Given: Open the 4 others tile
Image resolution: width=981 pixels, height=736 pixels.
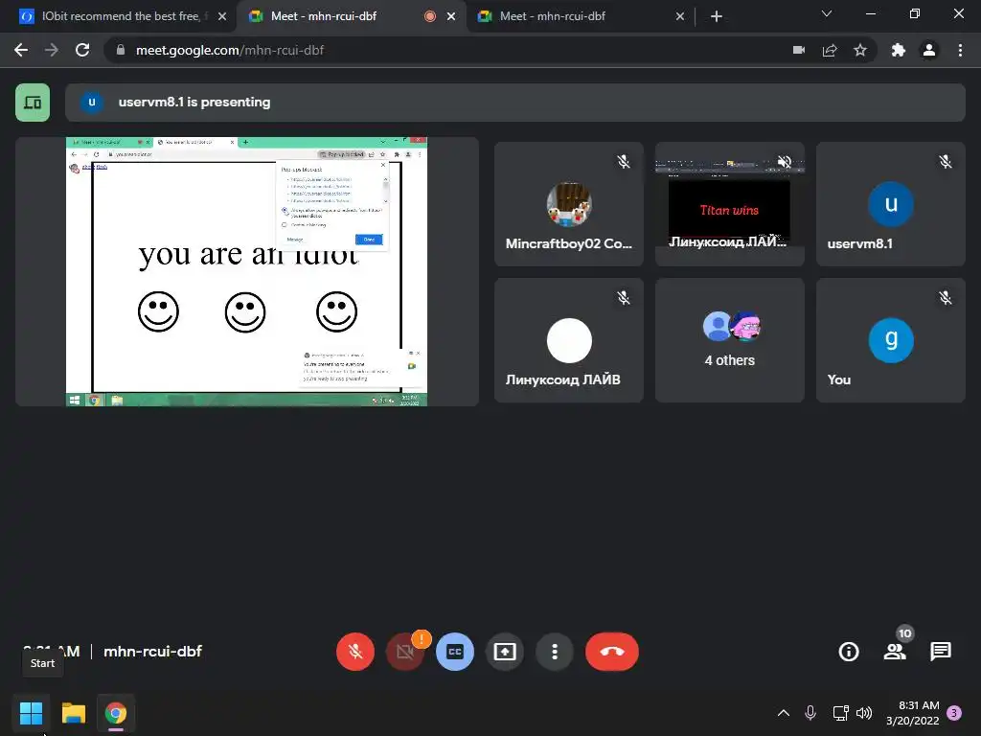Looking at the screenshot, I should 729,340.
